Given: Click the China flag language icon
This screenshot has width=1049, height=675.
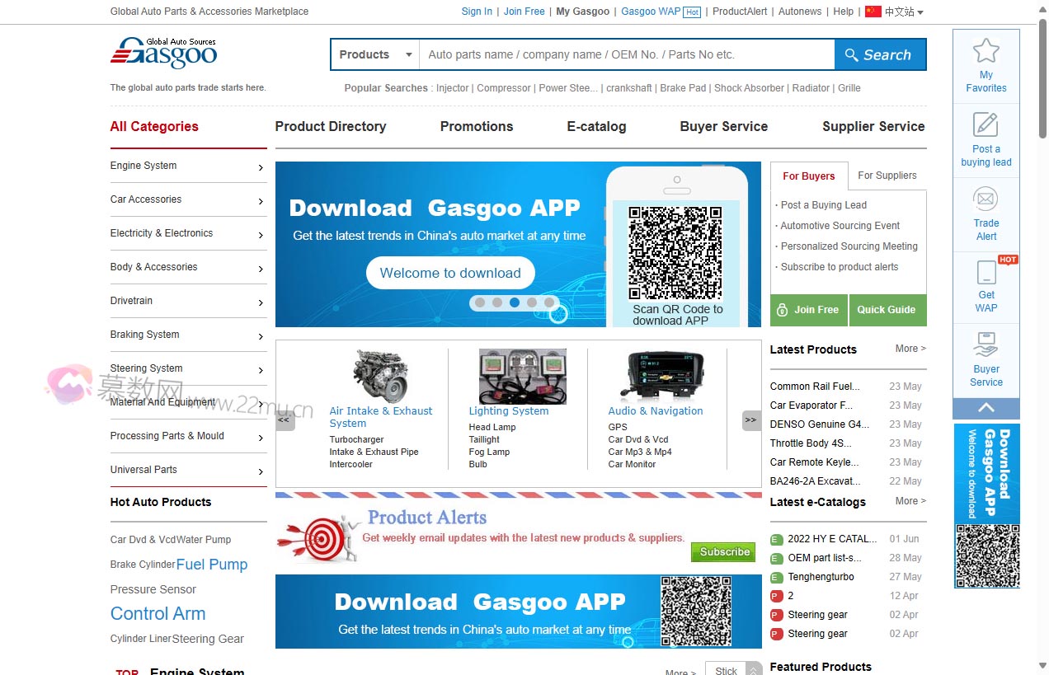Looking at the screenshot, I should click(x=873, y=12).
